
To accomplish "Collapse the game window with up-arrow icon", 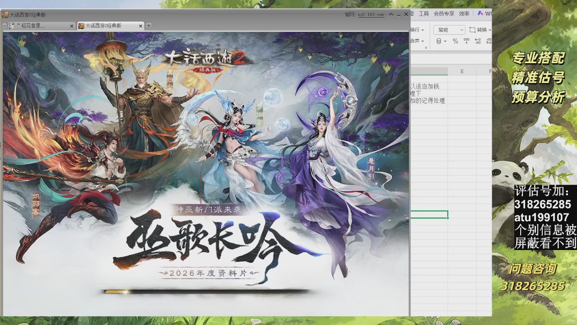I will (391, 14).
